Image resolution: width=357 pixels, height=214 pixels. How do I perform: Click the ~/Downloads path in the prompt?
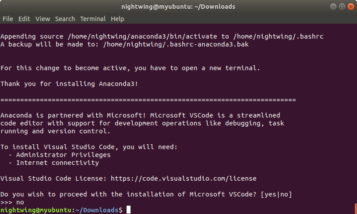[97, 210]
